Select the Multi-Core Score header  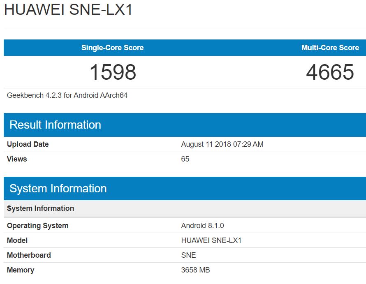pos(330,48)
